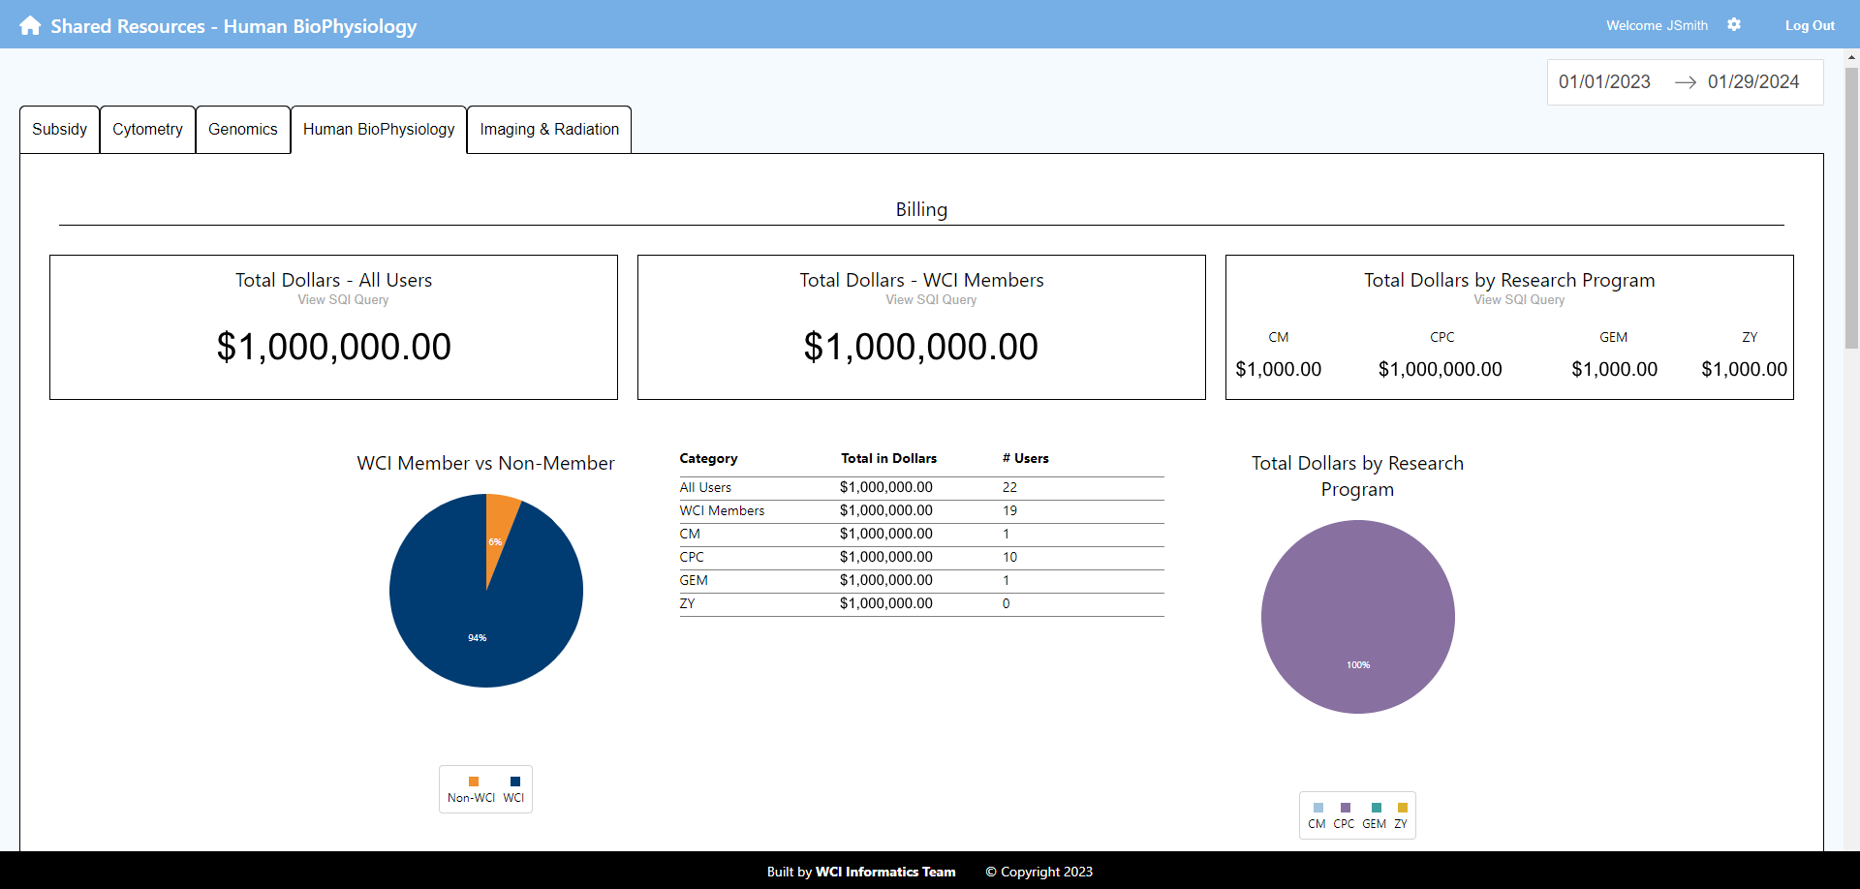Screen dimensions: 1860x889
Task: Click the Log Out link
Action: [x=1810, y=26]
